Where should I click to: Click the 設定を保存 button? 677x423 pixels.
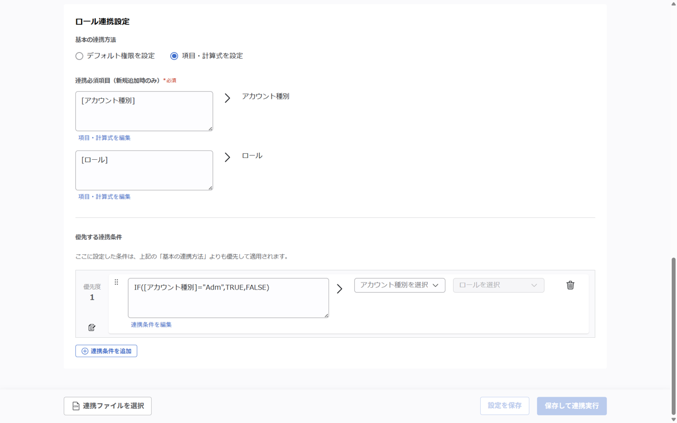point(504,406)
